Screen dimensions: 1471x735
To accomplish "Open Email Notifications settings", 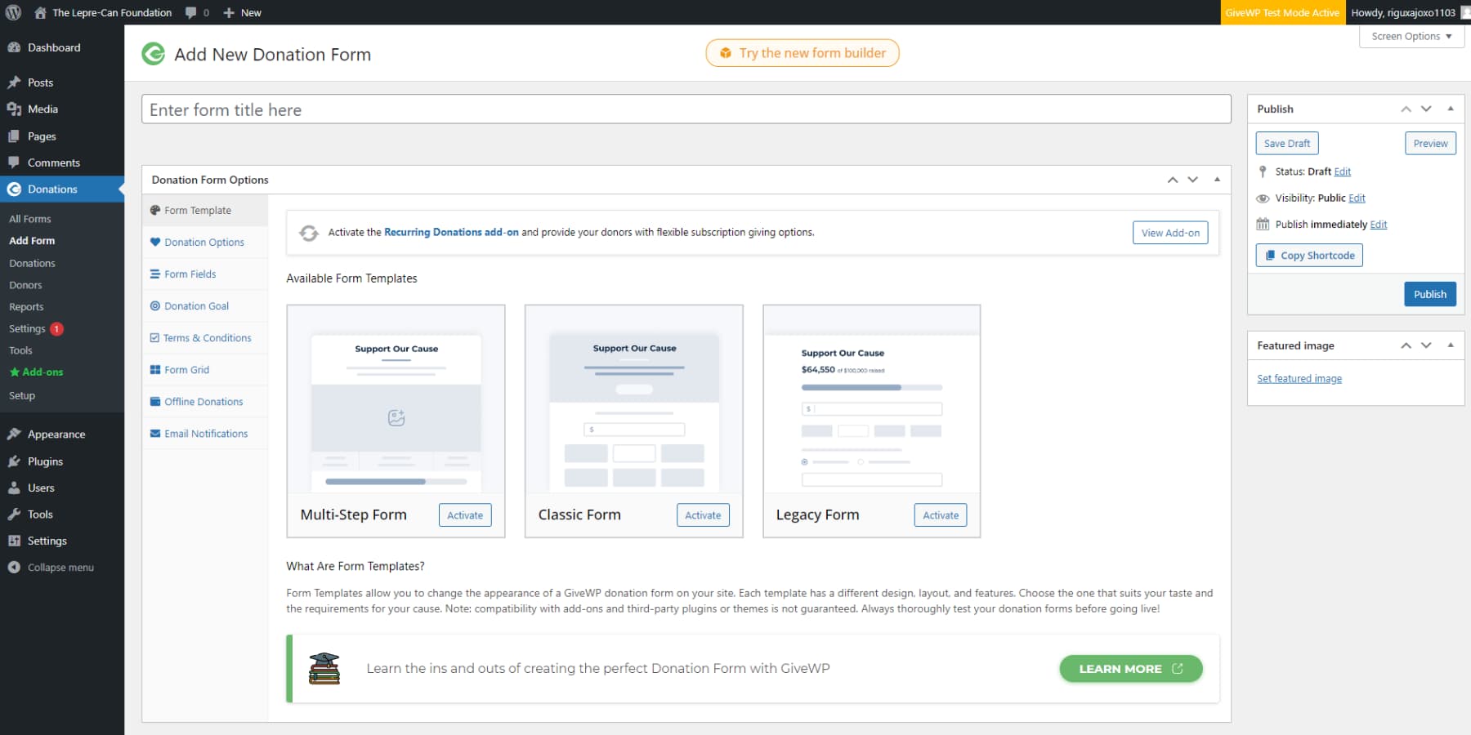I will 206,433.
